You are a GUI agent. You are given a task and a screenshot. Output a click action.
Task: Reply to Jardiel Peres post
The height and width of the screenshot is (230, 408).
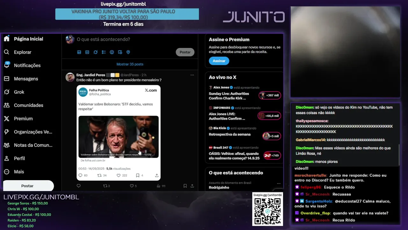point(79,186)
